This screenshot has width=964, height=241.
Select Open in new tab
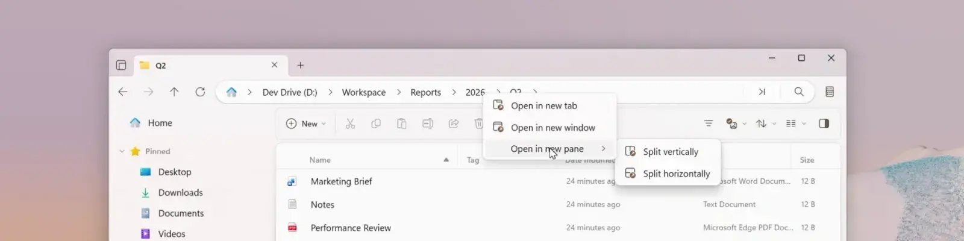549,105
